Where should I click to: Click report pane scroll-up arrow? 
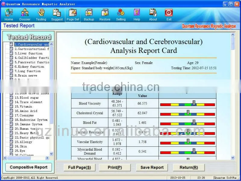pyautogui.click(x=233, y=35)
